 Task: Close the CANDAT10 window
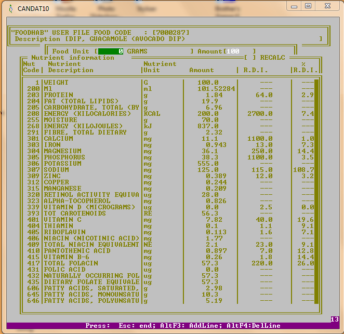[327, 6]
